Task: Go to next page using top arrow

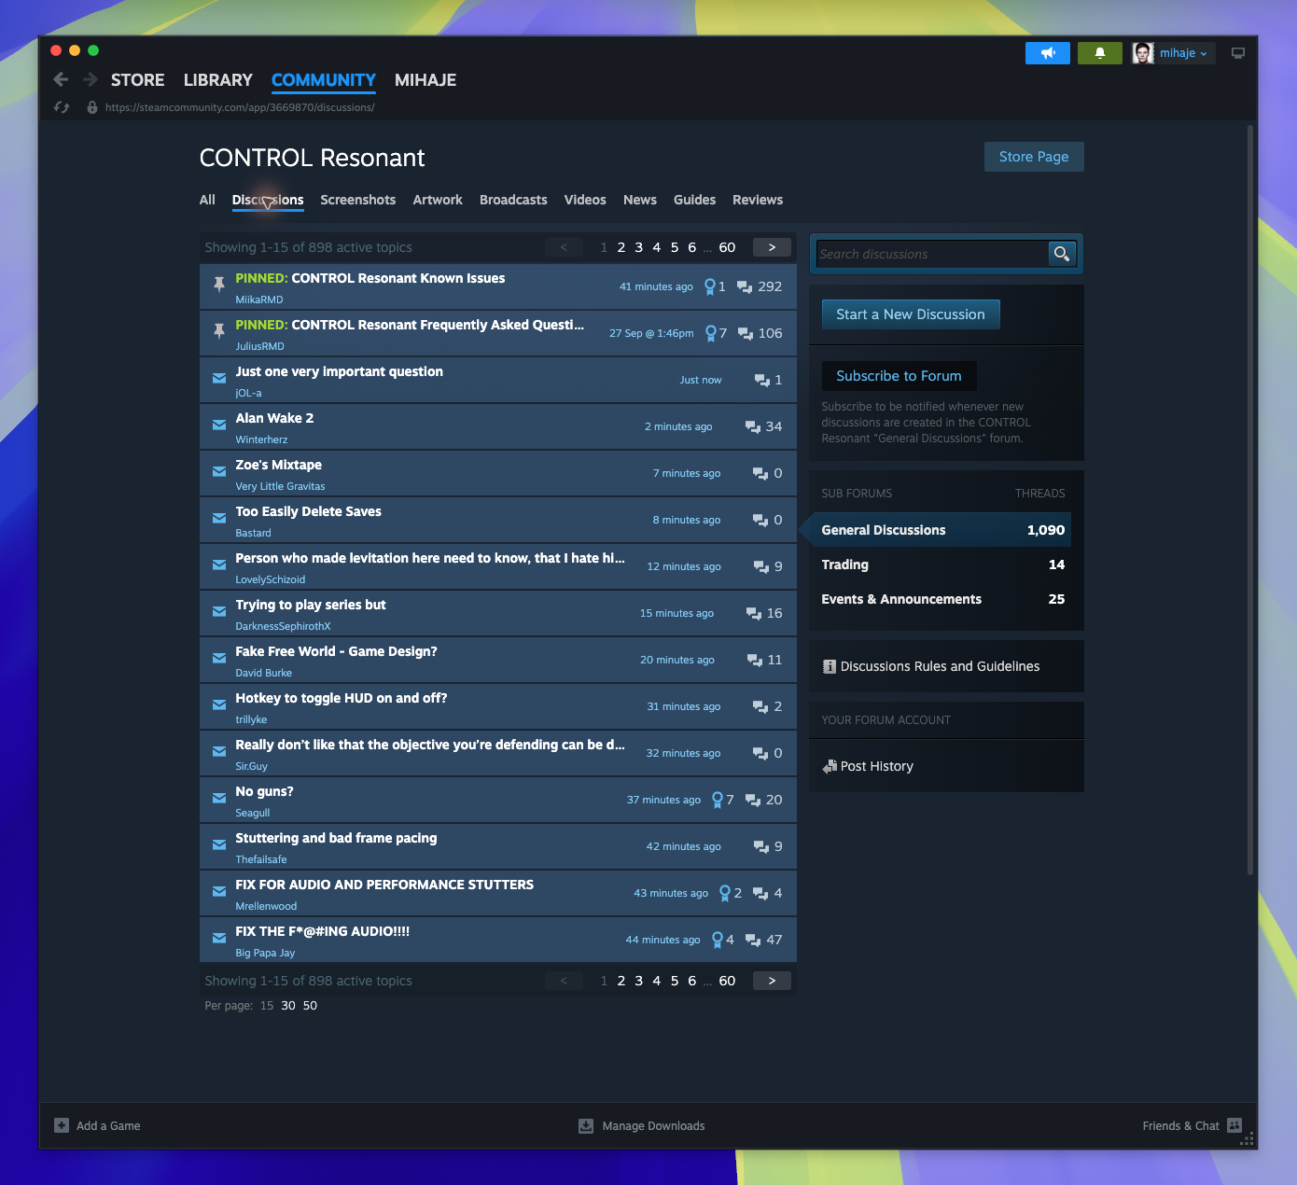Action: 772,247
